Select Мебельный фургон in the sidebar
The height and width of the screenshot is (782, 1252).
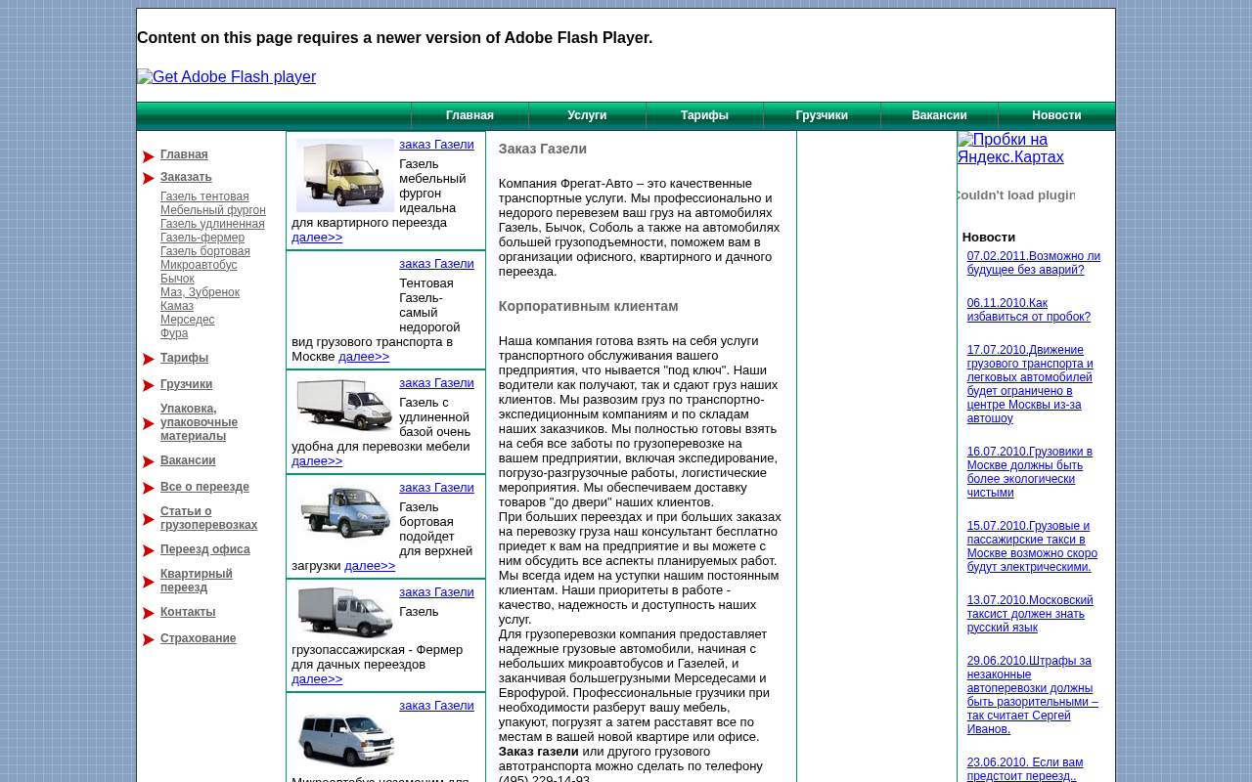point(213,210)
